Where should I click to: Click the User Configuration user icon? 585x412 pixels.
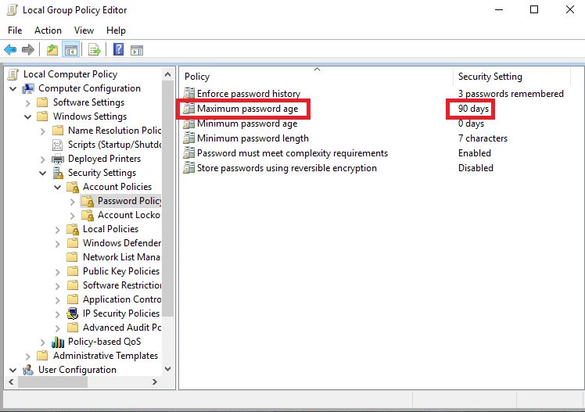click(x=28, y=370)
